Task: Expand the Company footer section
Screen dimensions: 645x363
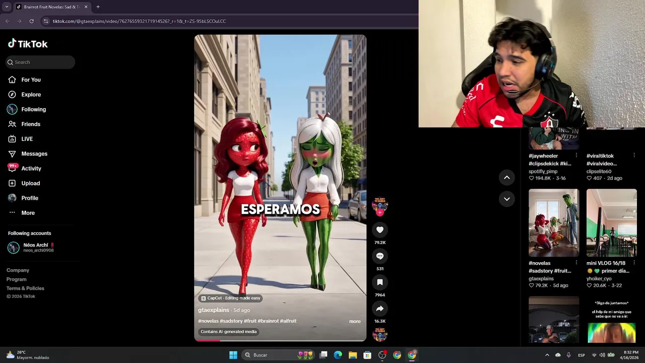Action: (x=18, y=270)
